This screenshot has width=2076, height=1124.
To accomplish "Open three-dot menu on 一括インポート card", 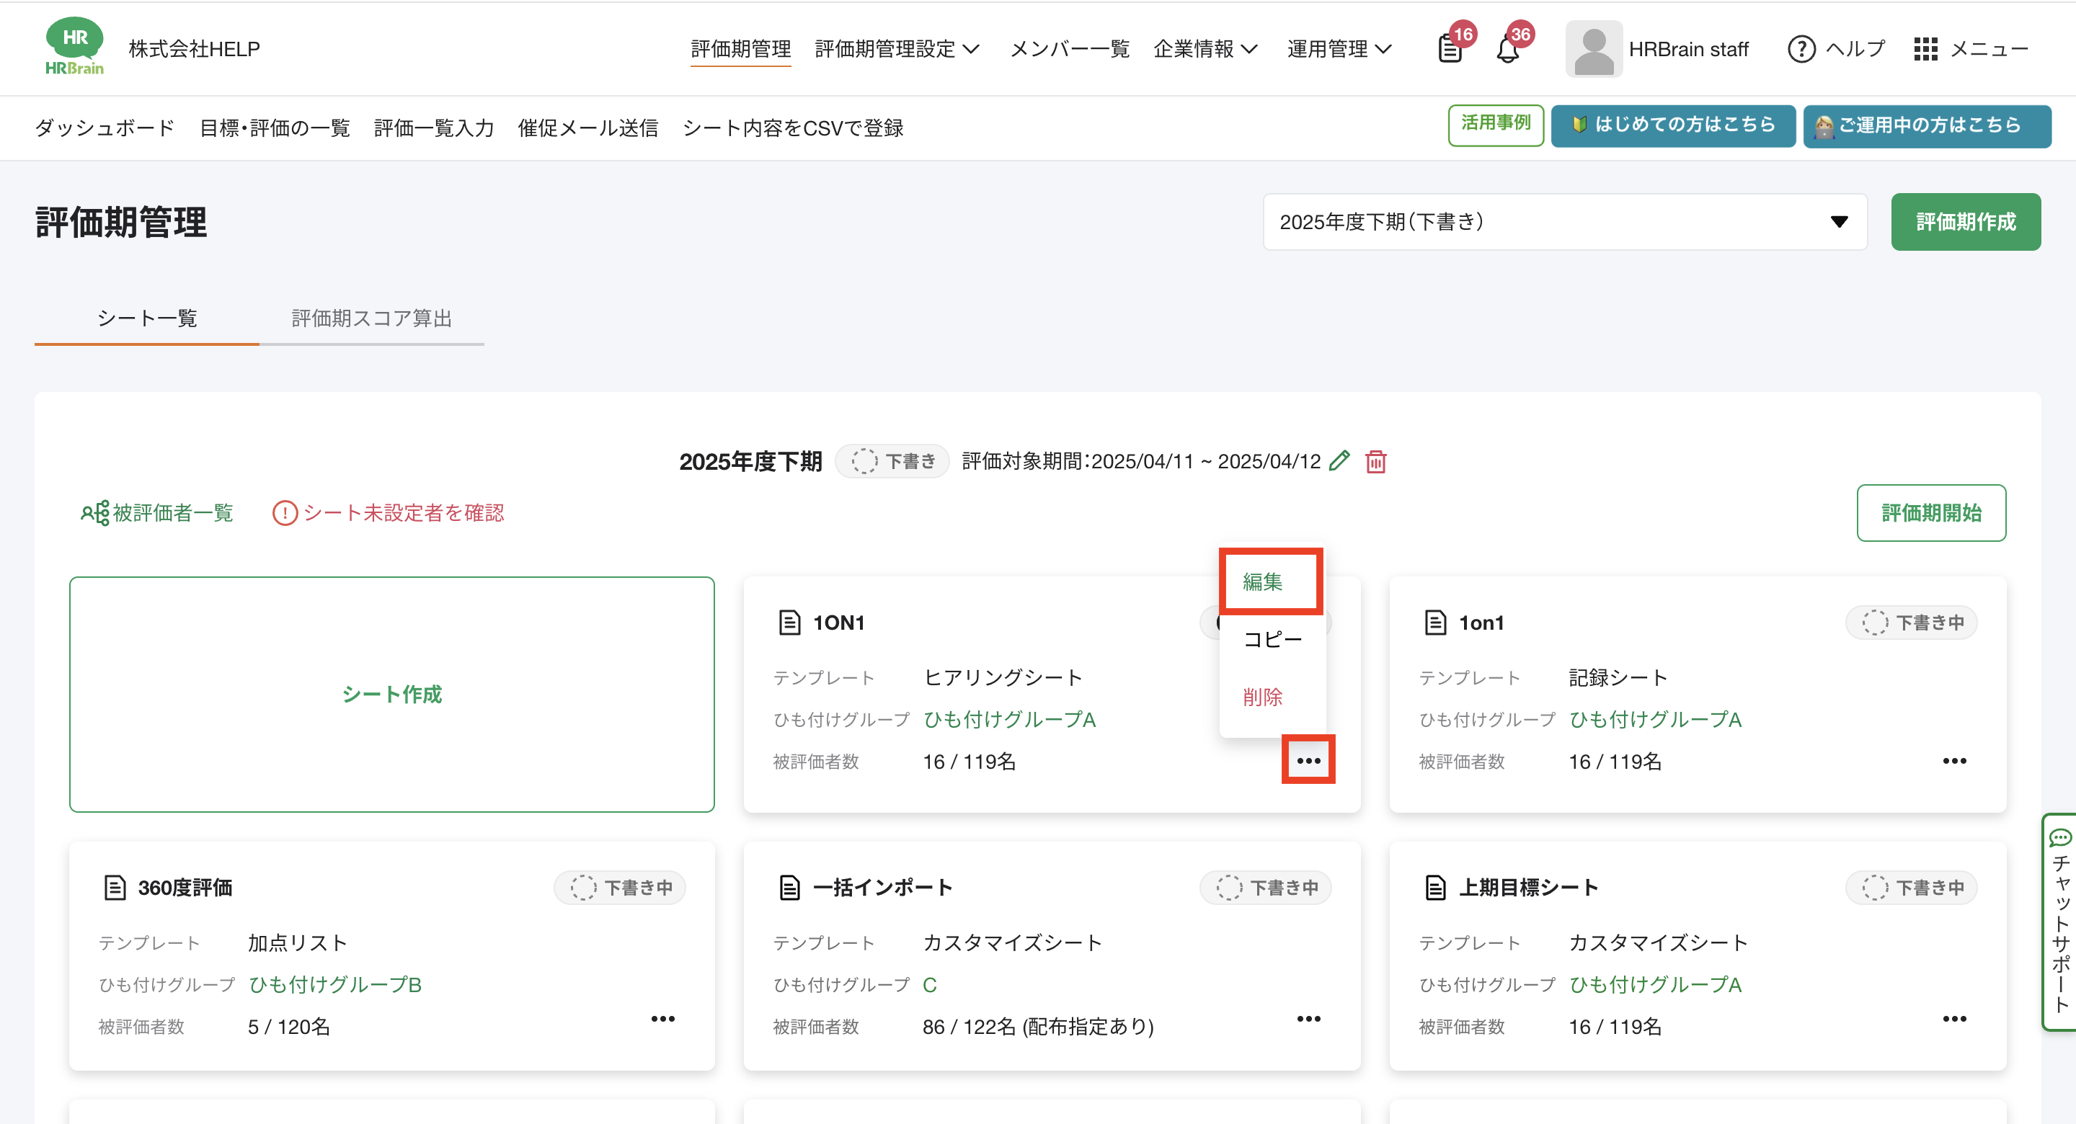I will (x=1308, y=1019).
